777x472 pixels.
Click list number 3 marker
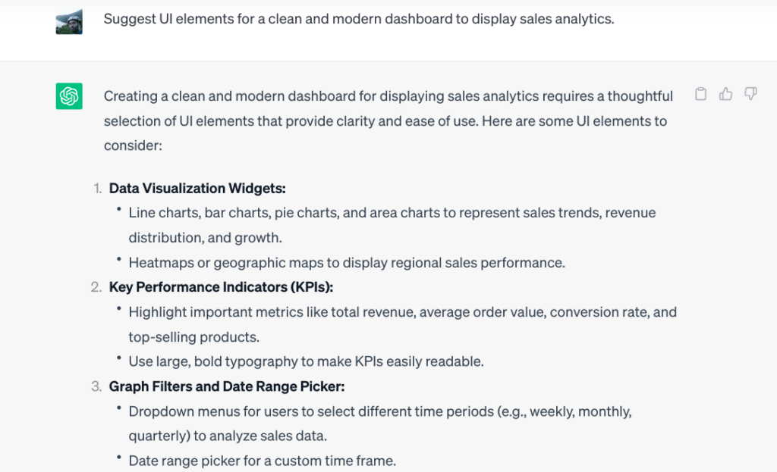96,387
